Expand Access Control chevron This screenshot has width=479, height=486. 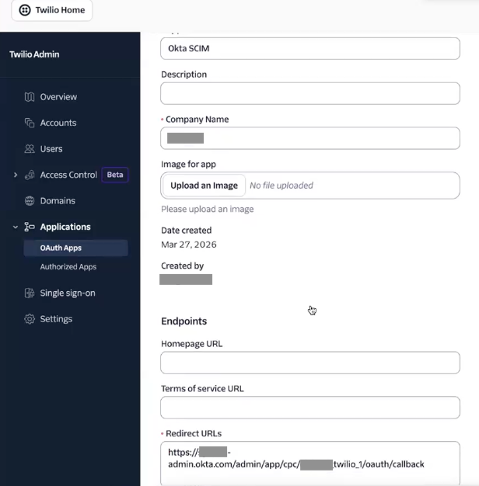[x=16, y=175]
